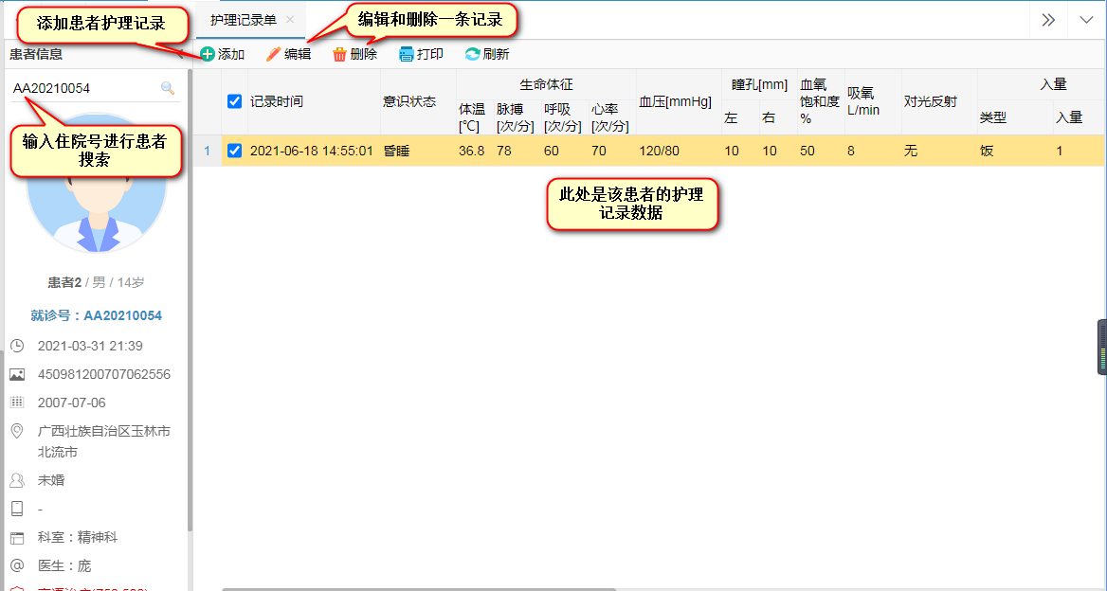Click the 刷新 (refresh) arrows icon
This screenshot has width=1107, height=591.
pyautogui.click(x=472, y=55)
